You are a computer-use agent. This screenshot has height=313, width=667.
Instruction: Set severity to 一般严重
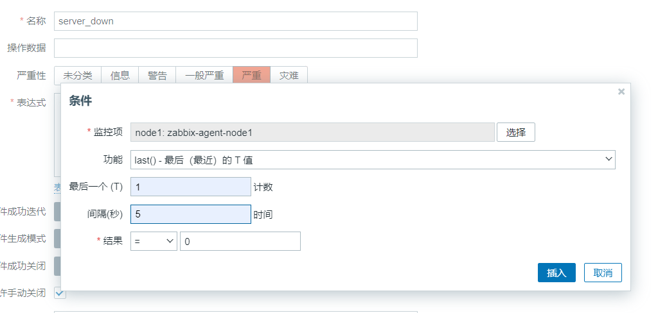pos(204,75)
